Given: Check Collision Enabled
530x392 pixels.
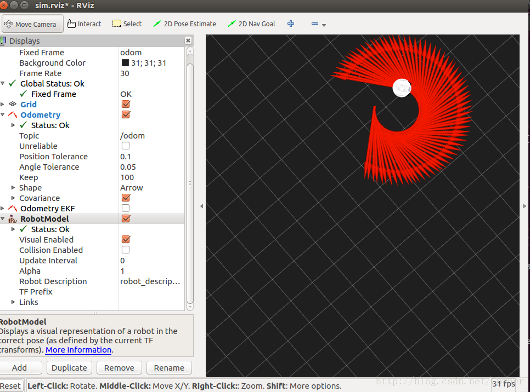Looking at the screenshot, I should 126,250.
